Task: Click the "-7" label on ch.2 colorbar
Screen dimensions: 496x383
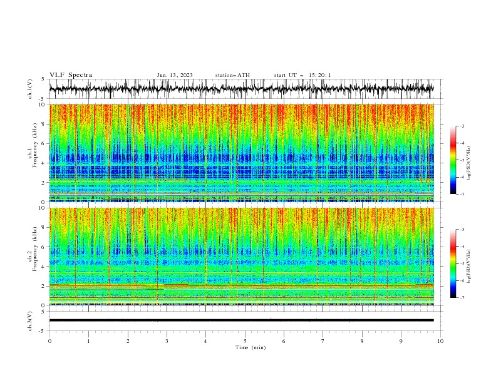Action: 462,297
